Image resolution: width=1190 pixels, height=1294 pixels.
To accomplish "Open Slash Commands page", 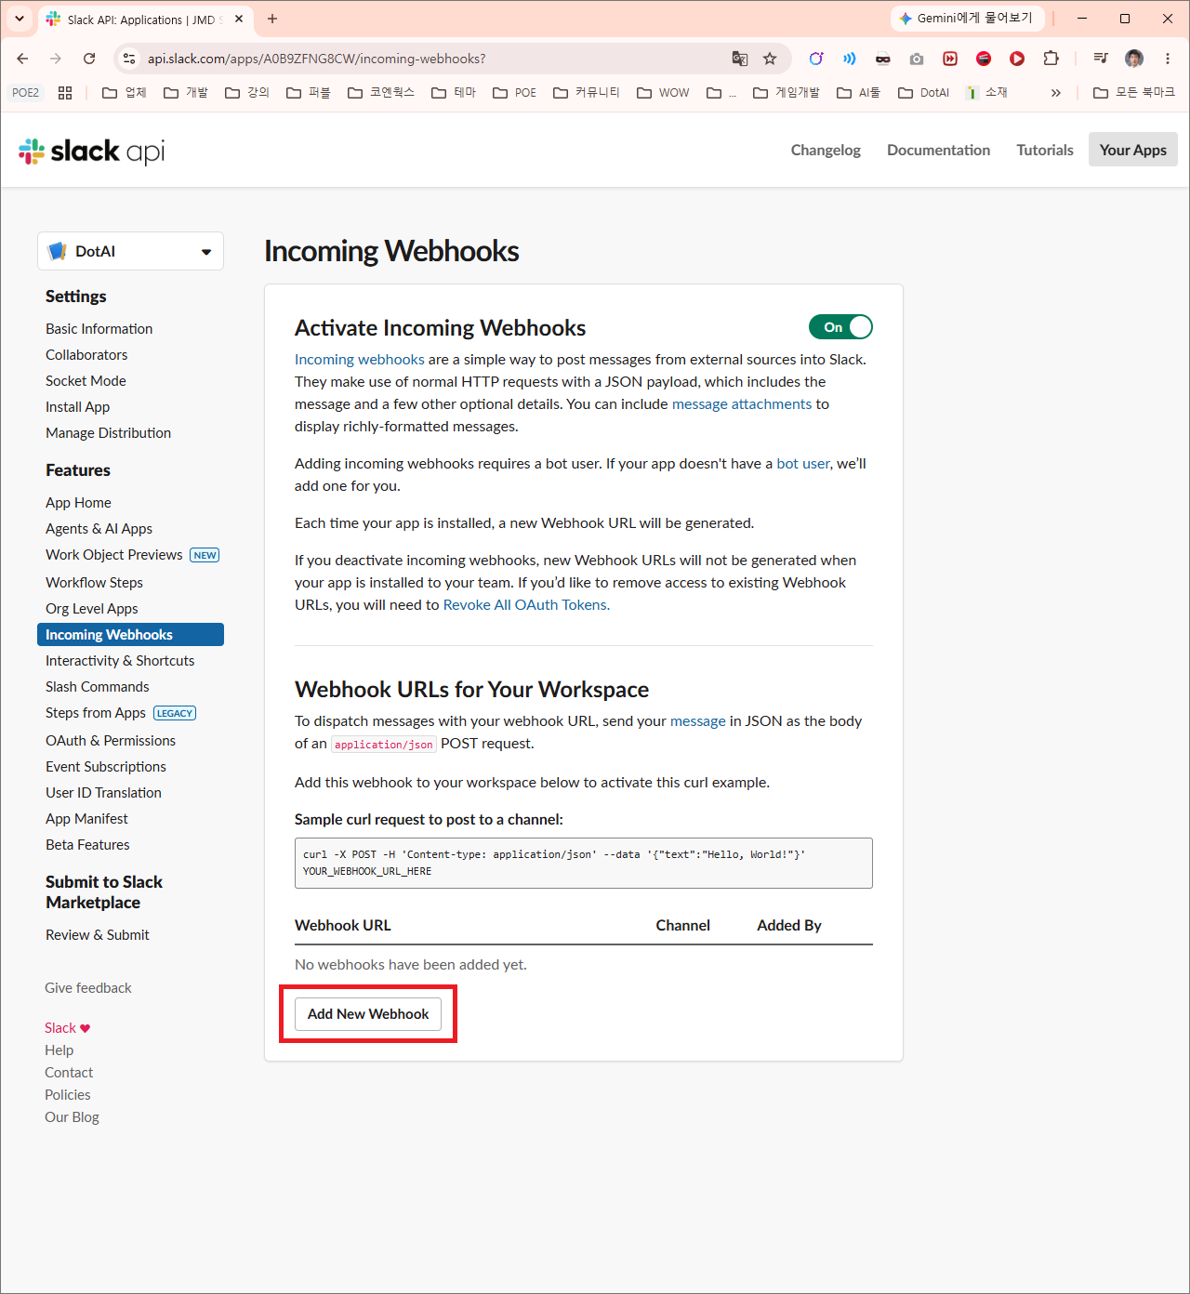I will coord(97,687).
